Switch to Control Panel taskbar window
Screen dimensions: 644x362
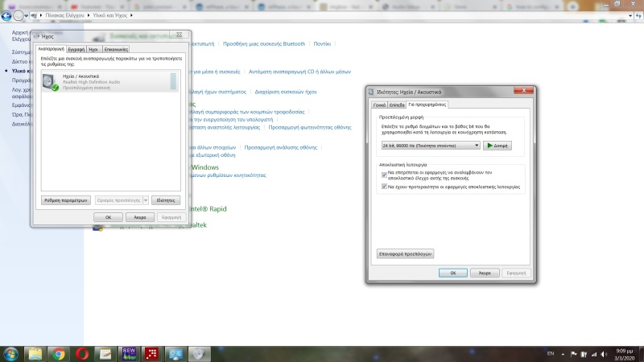[x=175, y=354]
